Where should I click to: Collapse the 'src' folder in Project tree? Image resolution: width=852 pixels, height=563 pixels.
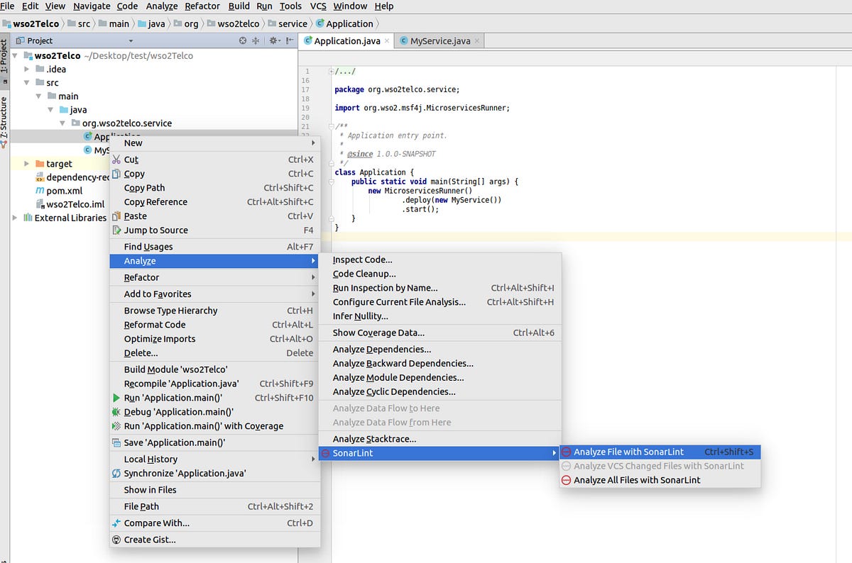pos(27,82)
